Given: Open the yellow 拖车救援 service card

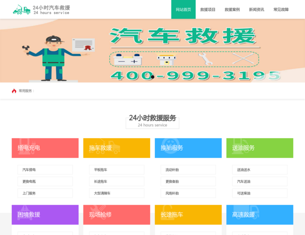Looking at the screenshot, I should coord(117,148).
